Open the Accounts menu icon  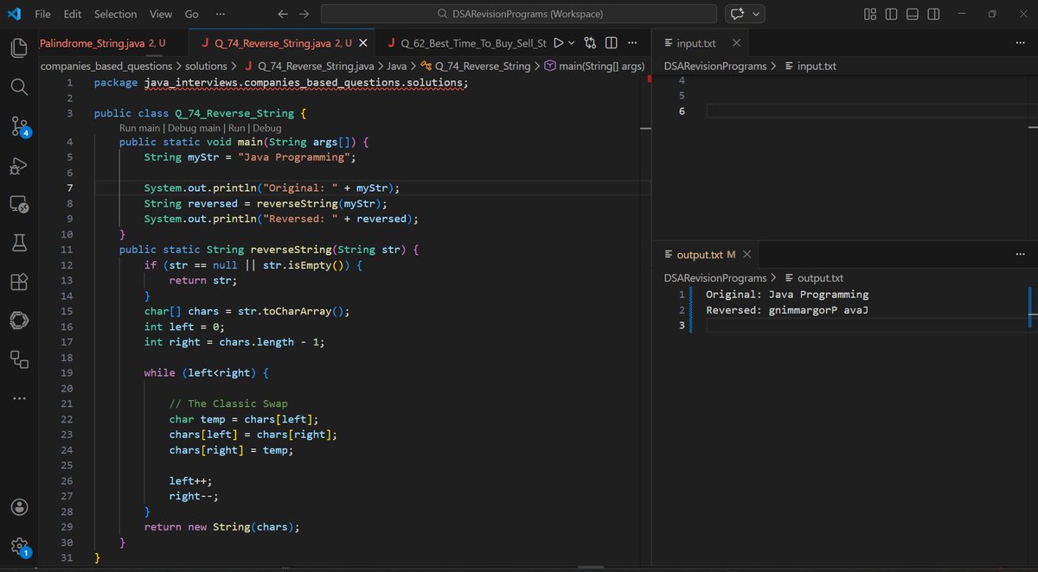19,507
